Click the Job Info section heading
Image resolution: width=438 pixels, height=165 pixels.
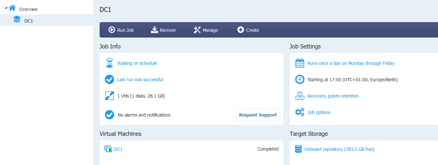point(110,47)
